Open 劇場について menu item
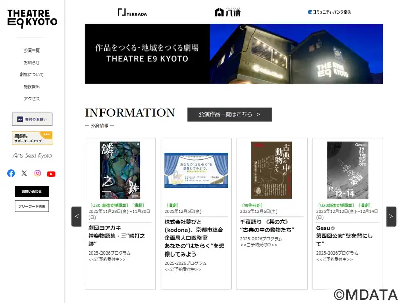 pyautogui.click(x=32, y=74)
